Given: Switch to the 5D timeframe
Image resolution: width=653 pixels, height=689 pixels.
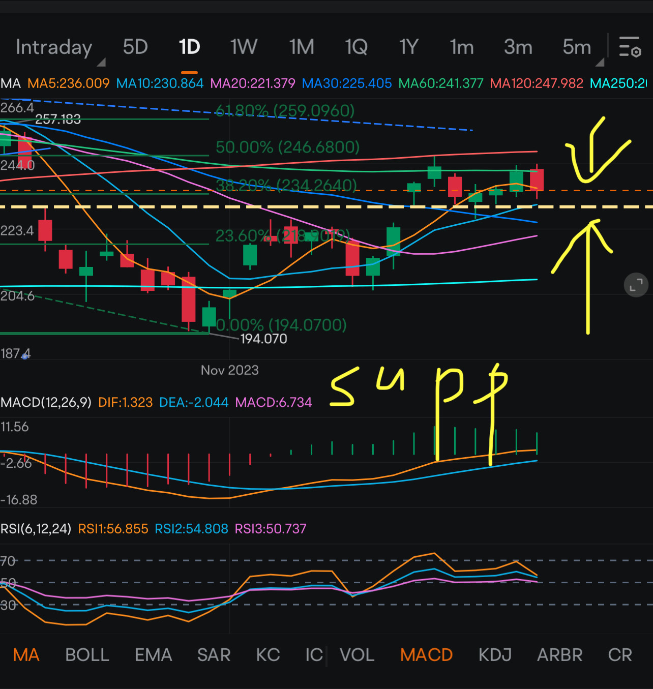Looking at the screenshot, I should (135, 47).
